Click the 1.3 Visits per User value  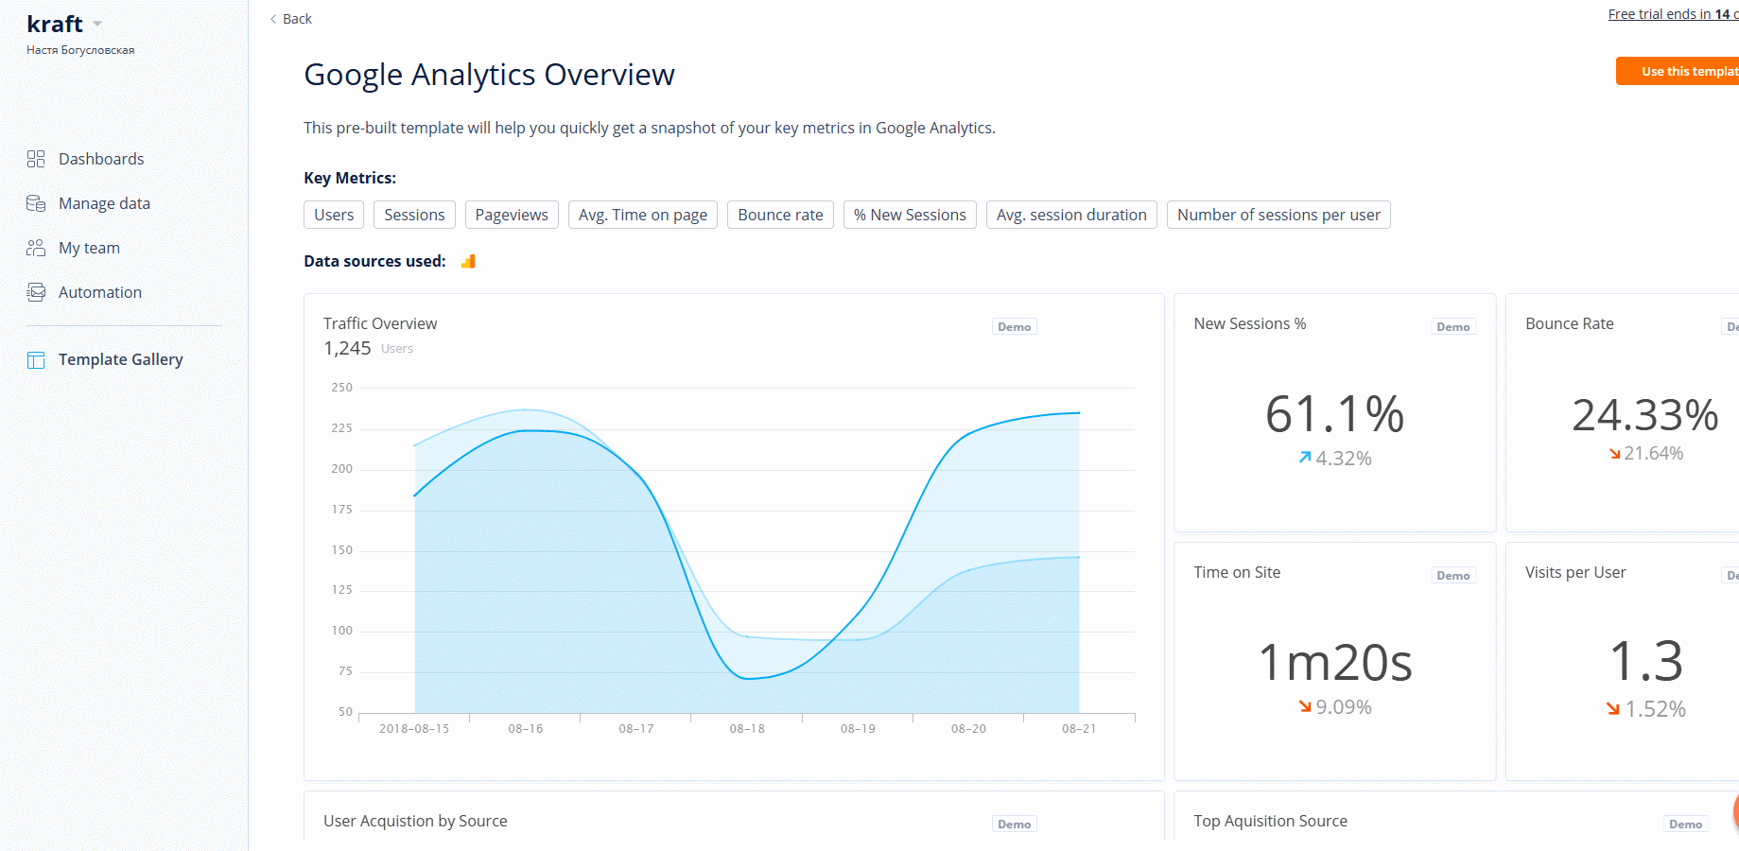[1645, 660]
